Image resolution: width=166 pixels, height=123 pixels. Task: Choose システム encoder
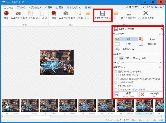[x=128, y=58]
